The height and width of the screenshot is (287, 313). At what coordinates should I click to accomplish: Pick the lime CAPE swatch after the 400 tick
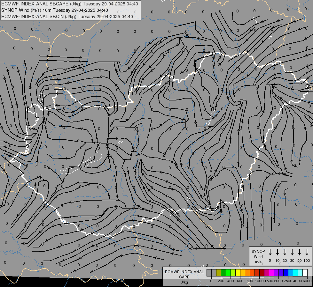pos(233,273)
